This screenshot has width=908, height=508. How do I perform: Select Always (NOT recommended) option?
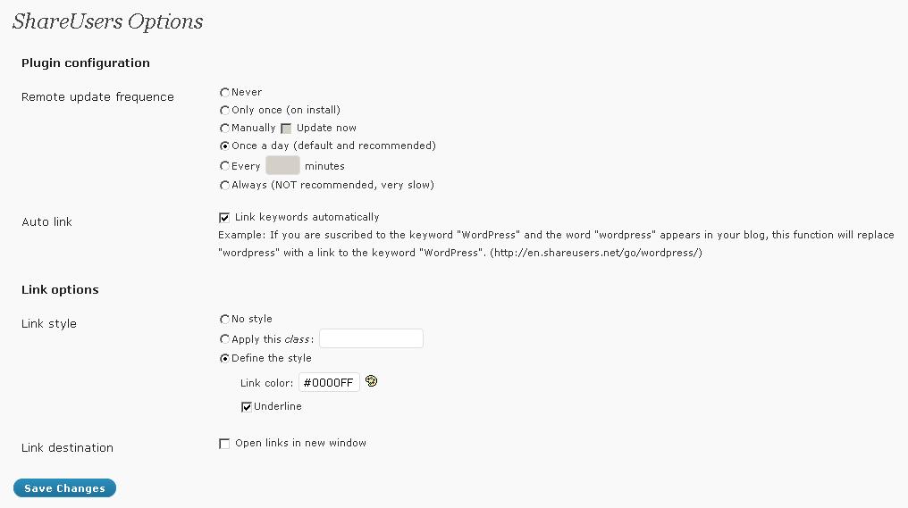(x=224, y=186)
